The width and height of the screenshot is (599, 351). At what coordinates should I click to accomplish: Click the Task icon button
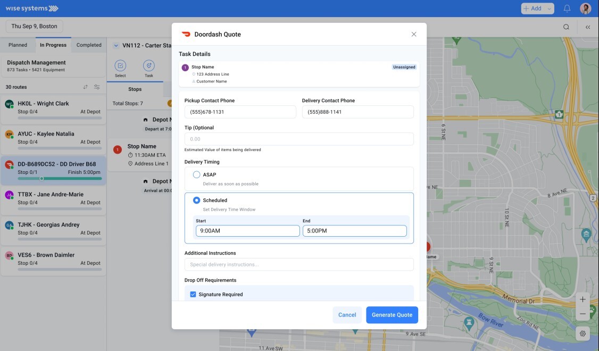tap(148, 66)
